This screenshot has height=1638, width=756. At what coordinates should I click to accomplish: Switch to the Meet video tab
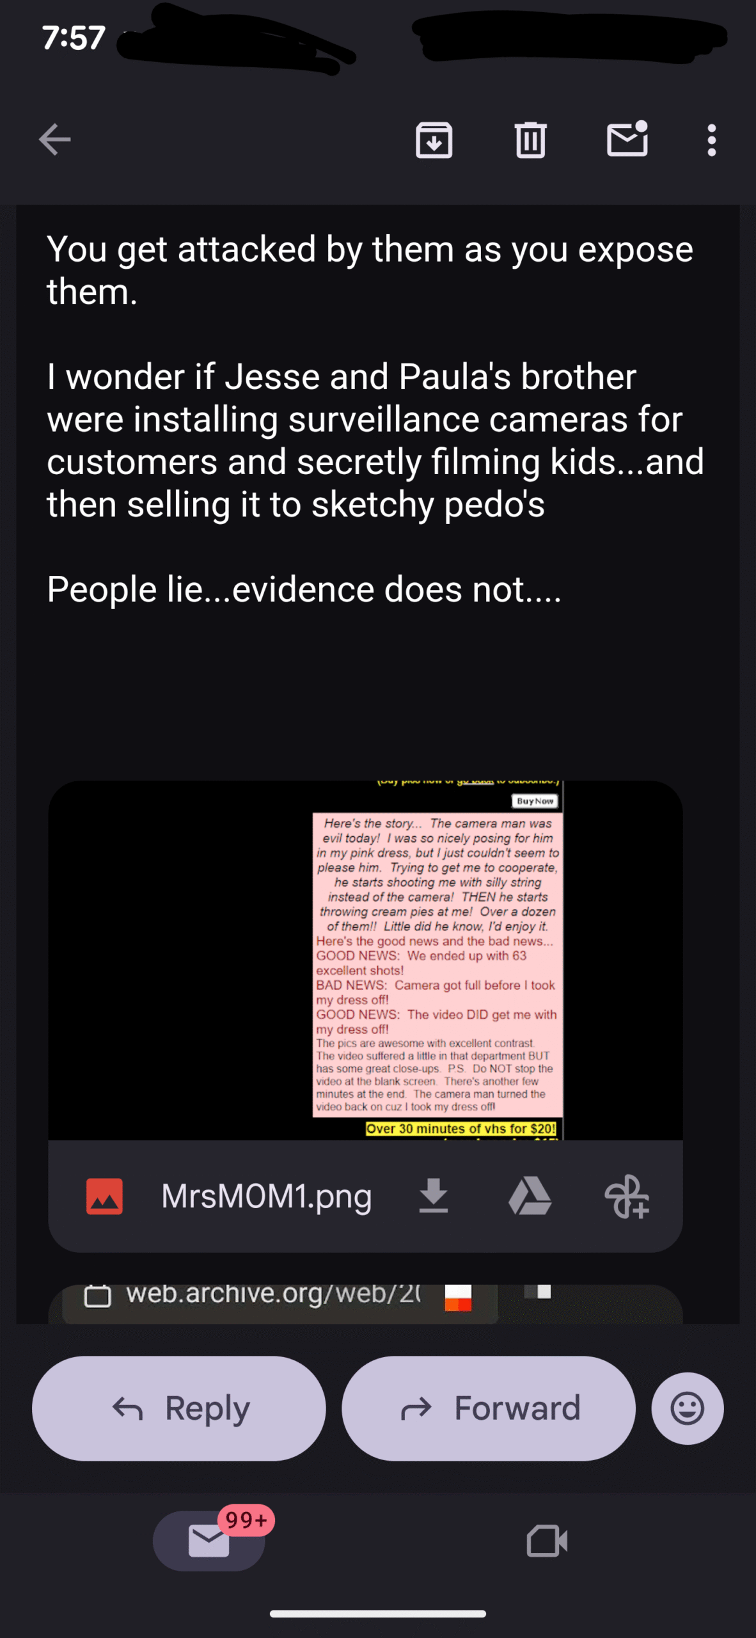pyautogui.click(x=547, y=1541)
